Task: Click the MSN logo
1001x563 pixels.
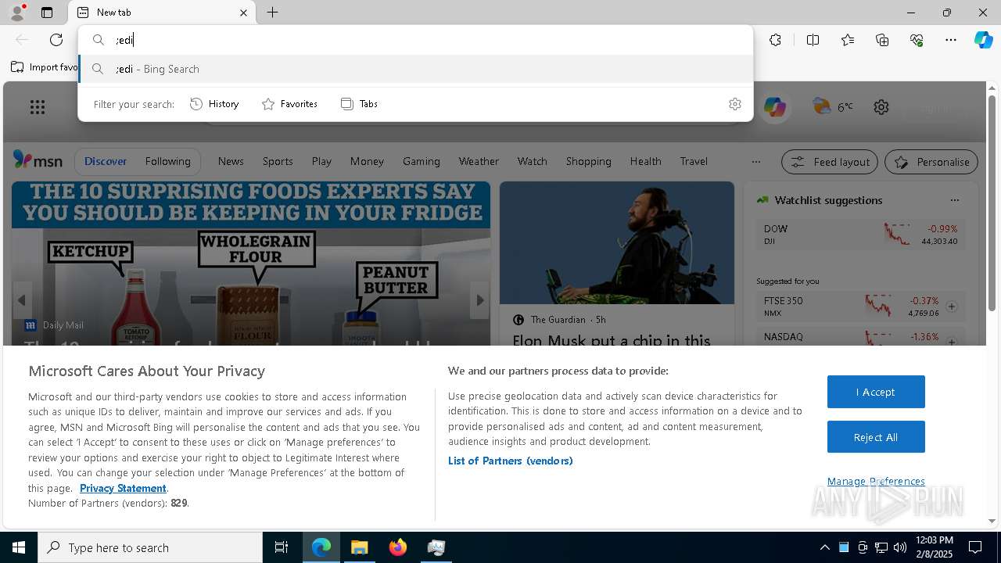Action: click(x=38, y=160)
